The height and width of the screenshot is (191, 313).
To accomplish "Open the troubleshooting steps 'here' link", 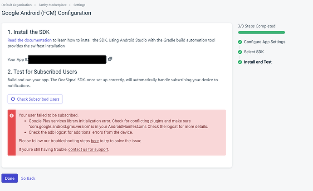I will 95,141.
